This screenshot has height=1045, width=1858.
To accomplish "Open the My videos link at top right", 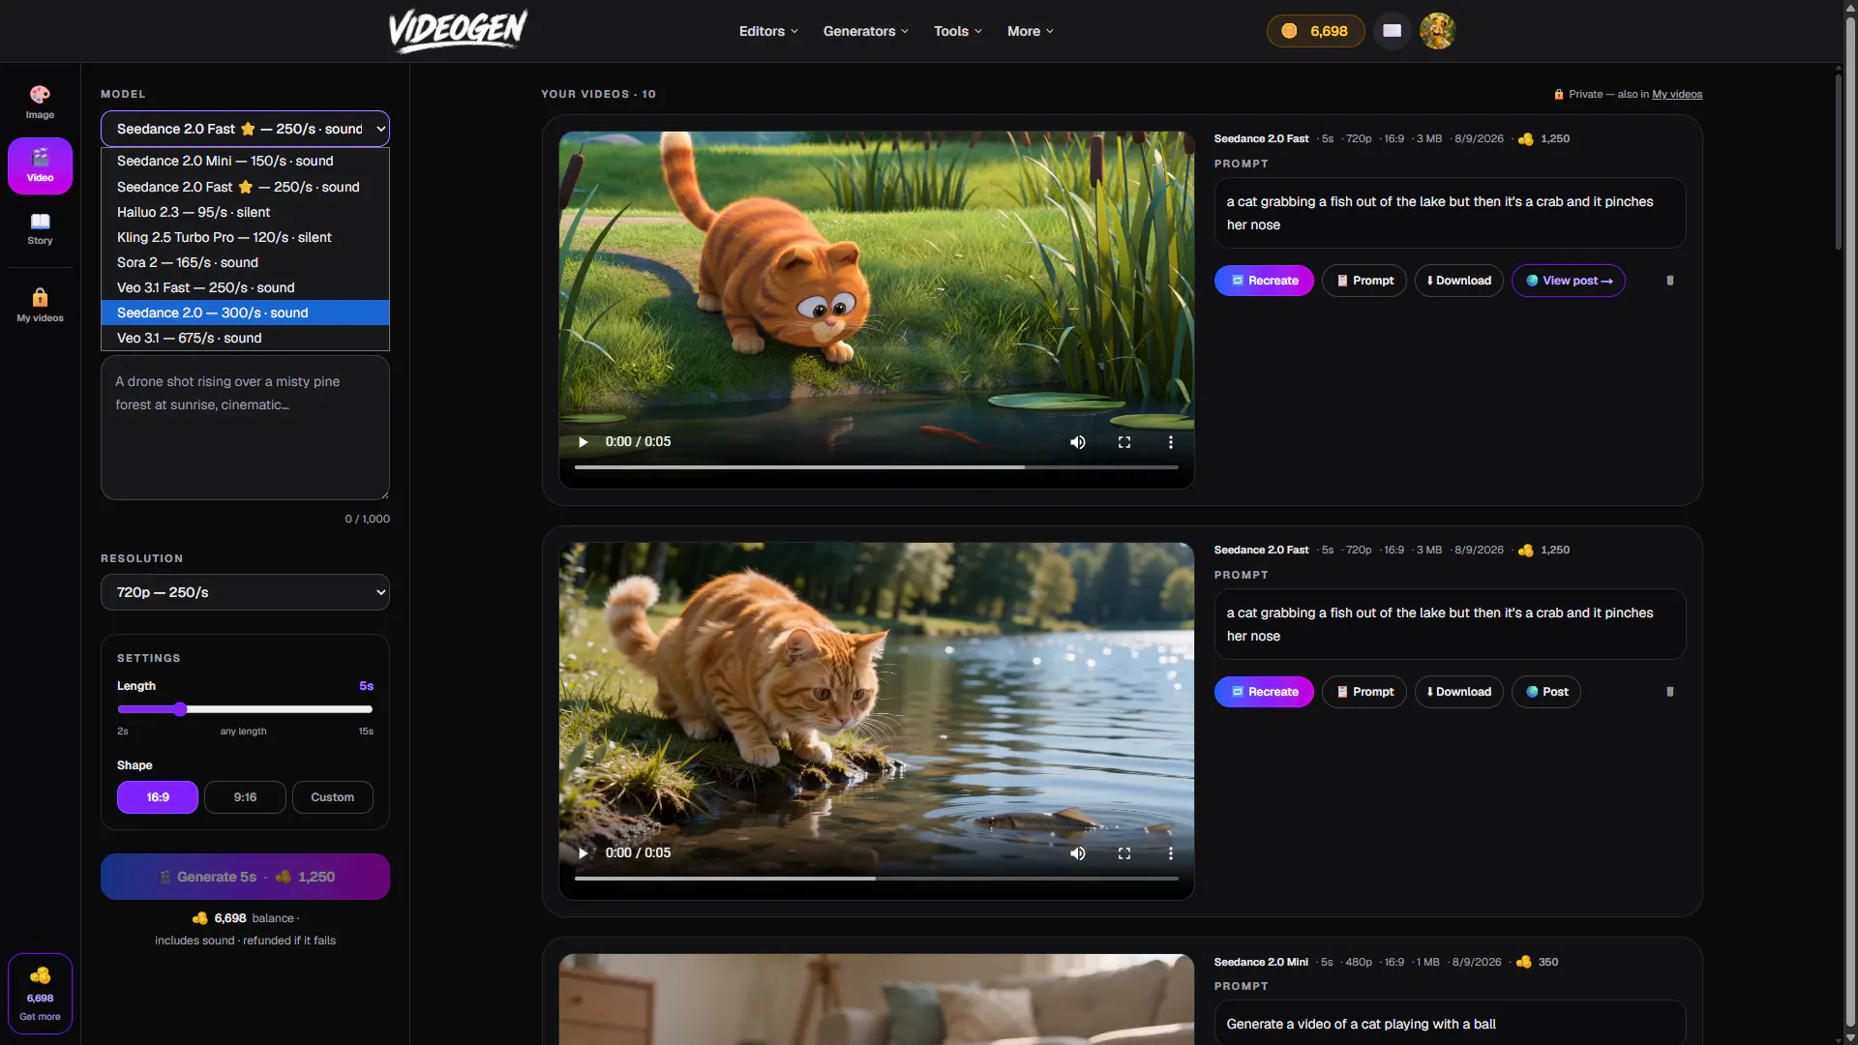I will pyautogui.click(x=1677, y=94).
